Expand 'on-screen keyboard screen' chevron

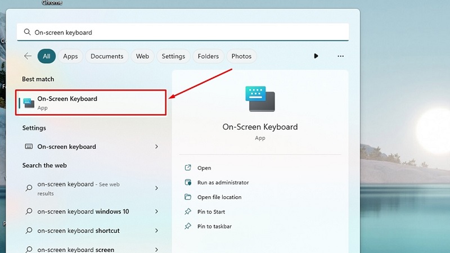[x=156, y=250]
